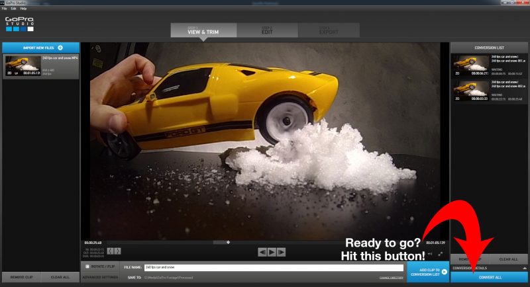
Task: Click the playhead marker on the timeline scrubber
Action: point(228,242)
